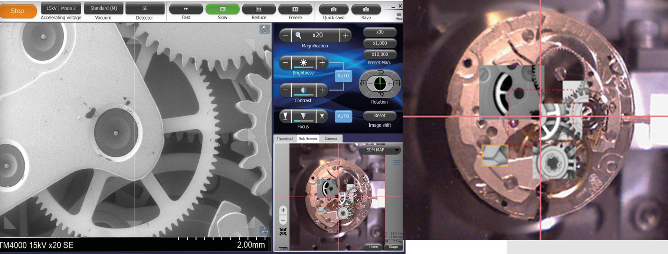Toggle AUTO brightness and contrast
The height and width of the screenshot is (254, 668).
[x=343, y=76]
